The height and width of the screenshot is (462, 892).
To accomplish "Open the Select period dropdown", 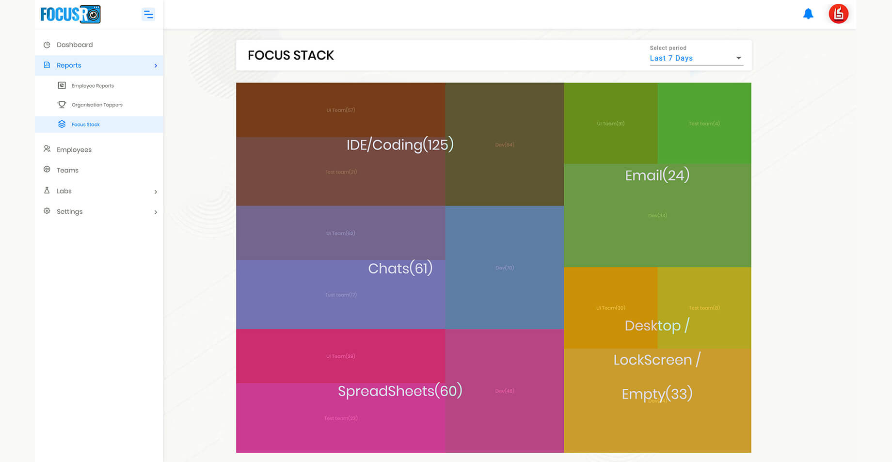I will coord(696,58).
